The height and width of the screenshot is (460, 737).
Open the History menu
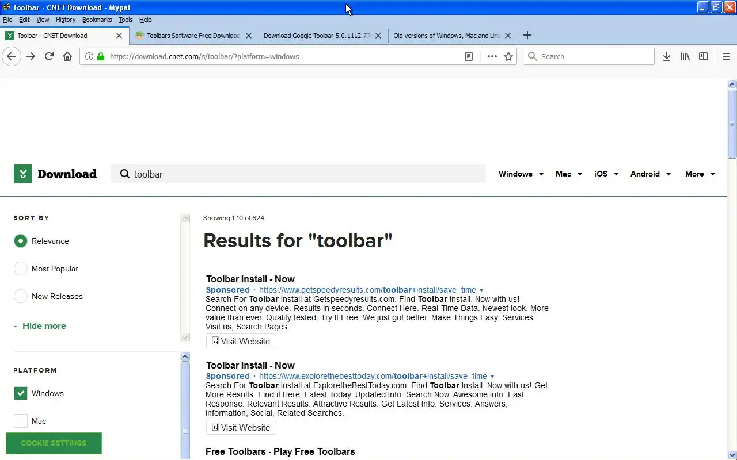click(x=66, y=20)
